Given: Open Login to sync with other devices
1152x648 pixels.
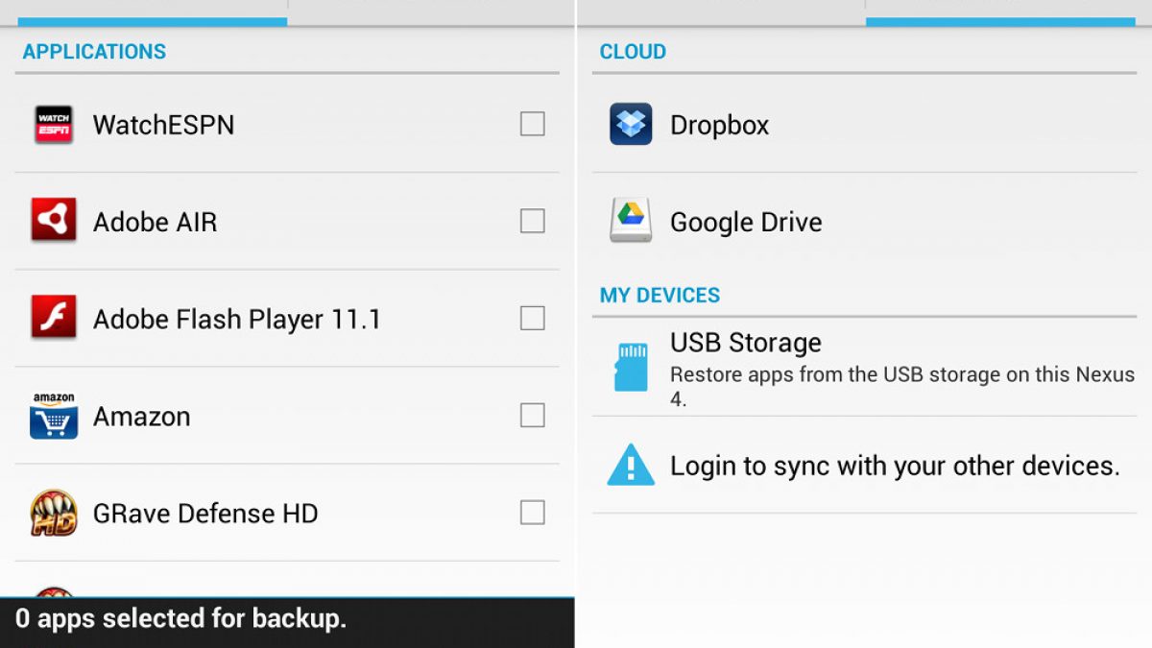Looking at the screenshot, I should [894, 467].
